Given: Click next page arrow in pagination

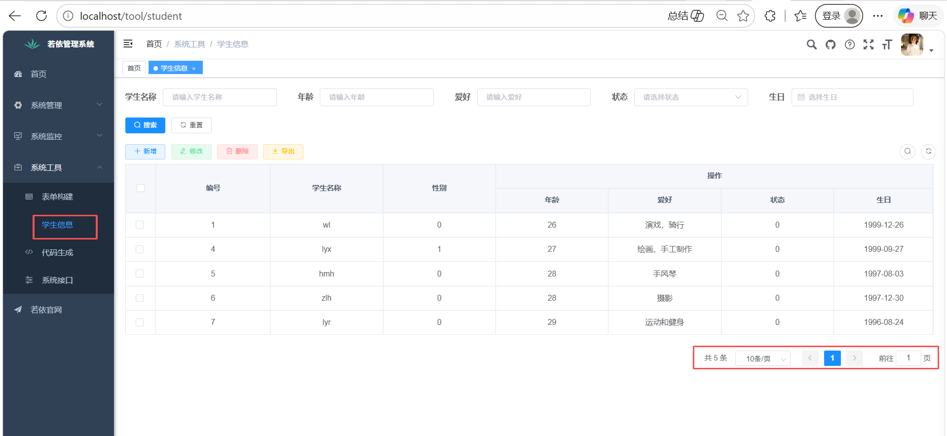Looking at the screenshot, I should [x=855, y=358].
